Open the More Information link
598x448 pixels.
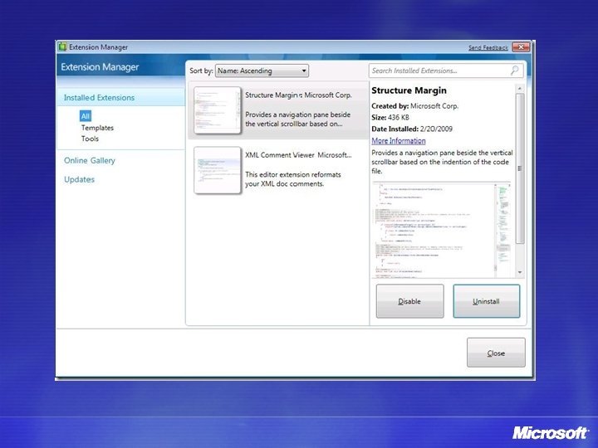point(399,140)
